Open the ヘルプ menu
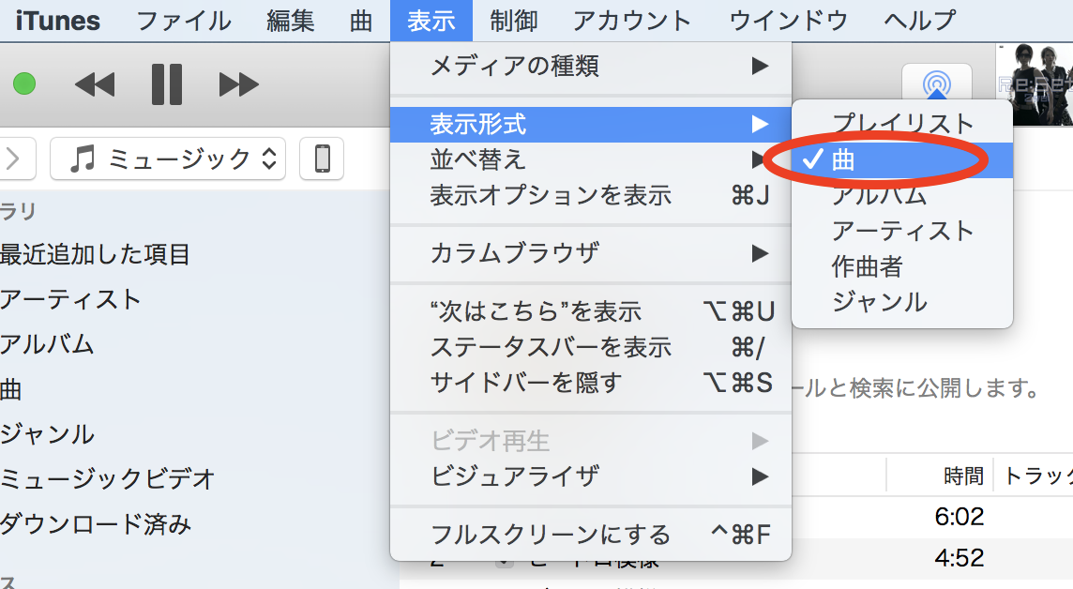 click(x=919, y=21)
